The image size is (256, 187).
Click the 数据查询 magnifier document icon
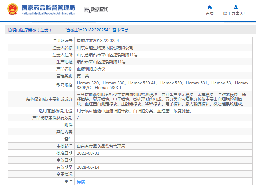coord(87,10)
